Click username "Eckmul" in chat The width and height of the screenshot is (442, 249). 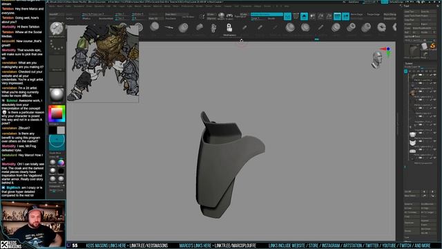(12, 100)
